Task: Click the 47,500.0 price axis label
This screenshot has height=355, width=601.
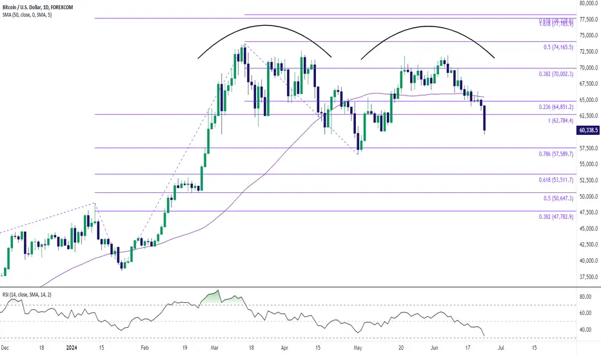Action: click(x=589, y=212)
